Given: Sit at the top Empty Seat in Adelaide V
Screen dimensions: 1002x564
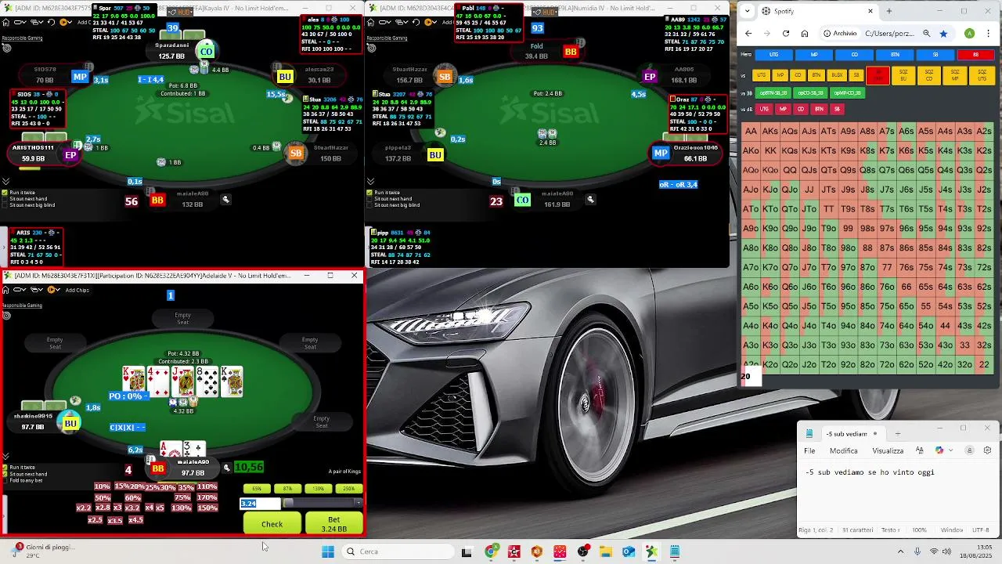Looking at the screenshot, I should click(x=182, y=318).
